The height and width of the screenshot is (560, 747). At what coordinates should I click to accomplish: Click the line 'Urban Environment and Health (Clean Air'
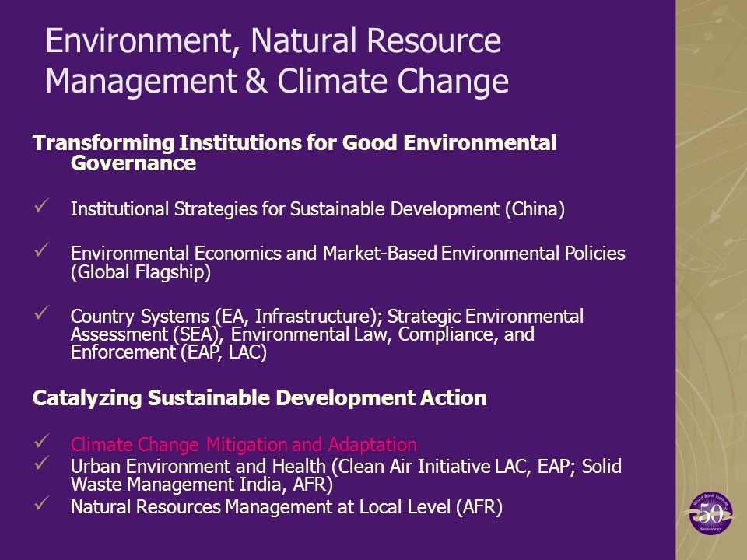click(x=345, y=466)
